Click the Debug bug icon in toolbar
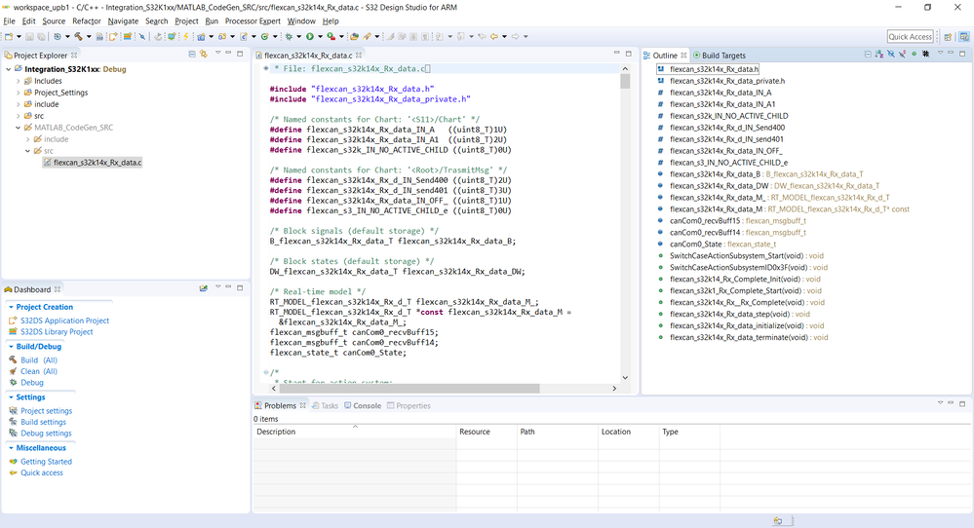 288,37
